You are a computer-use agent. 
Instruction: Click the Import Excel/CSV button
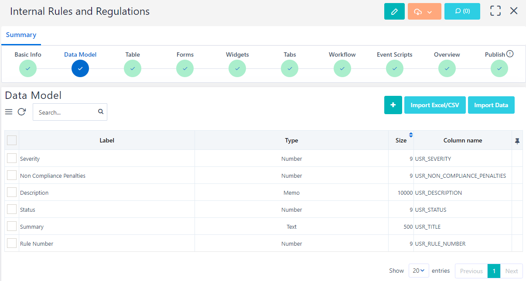click(434, 105)
